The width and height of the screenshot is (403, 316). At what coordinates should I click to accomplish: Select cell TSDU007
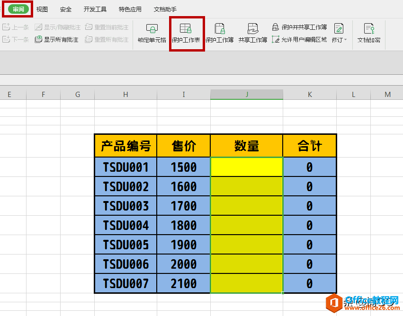(x=125, y=283)
